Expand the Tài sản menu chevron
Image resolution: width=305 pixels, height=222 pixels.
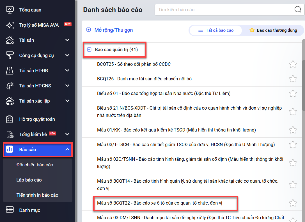tap(67, 40)
